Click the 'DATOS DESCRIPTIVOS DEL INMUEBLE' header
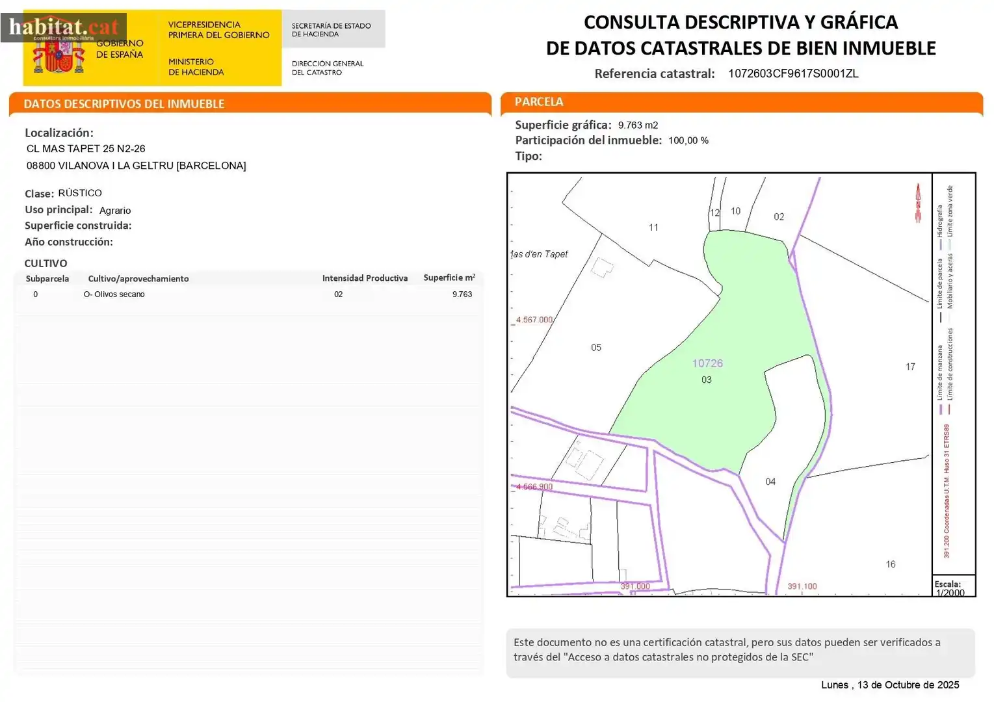This screenshot has height=702, width=994. coord(124,104)
